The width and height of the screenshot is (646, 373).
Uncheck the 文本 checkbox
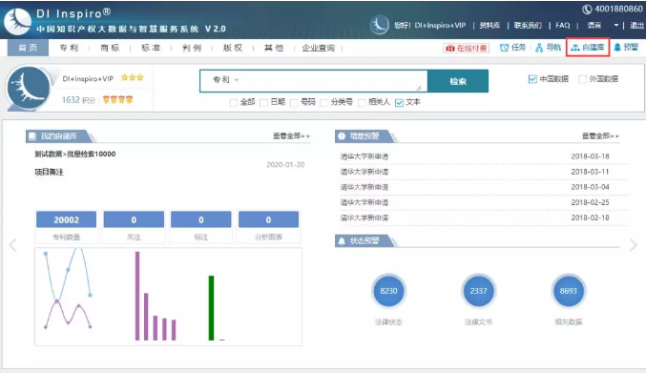click(x=399, y=102)
